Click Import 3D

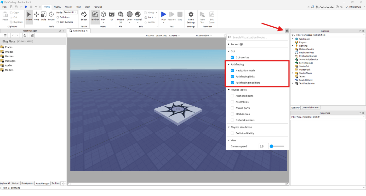pyautogui.click(x=121, y=17)
